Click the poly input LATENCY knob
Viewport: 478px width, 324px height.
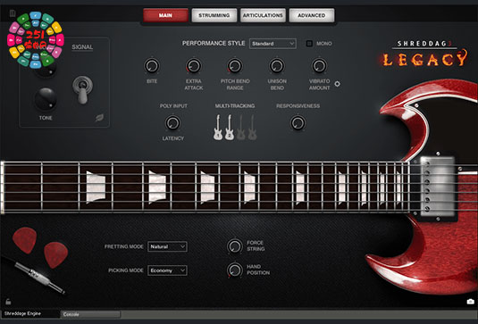point(172,123)
